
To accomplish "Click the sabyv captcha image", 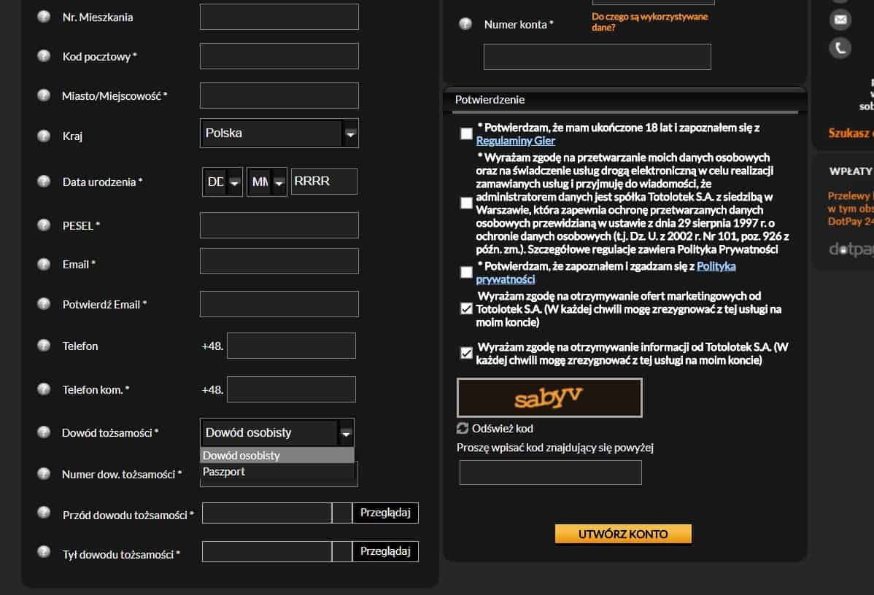I will 549,397.
